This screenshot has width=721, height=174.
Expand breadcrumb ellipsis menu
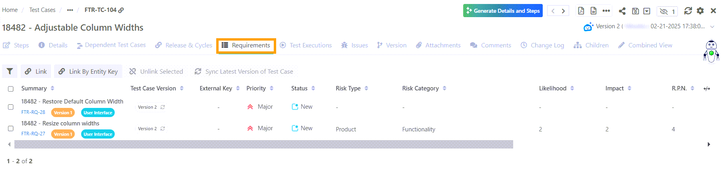pos(70,10)
